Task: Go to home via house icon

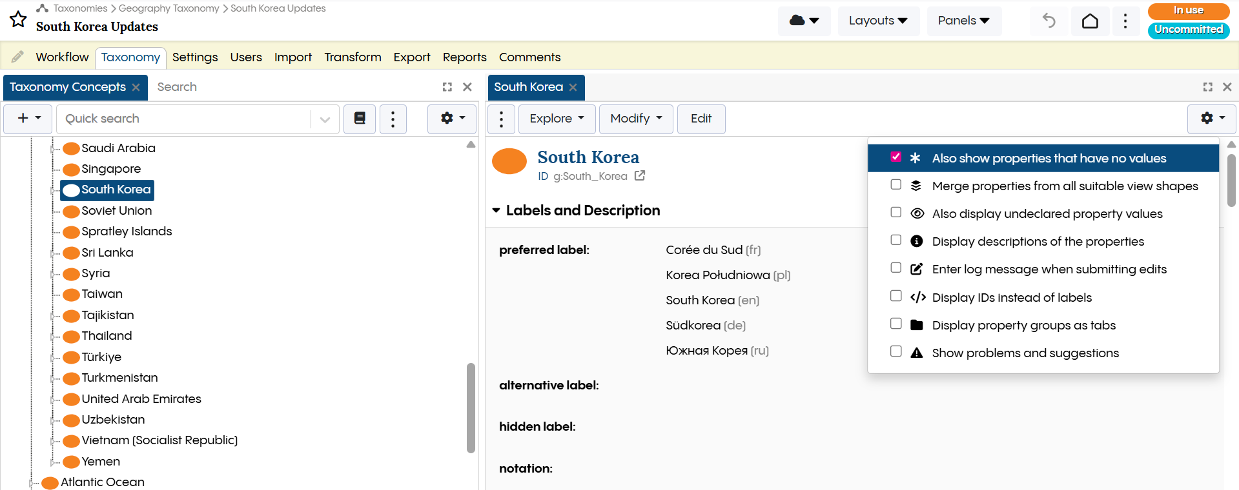Action: (1090, 21)
